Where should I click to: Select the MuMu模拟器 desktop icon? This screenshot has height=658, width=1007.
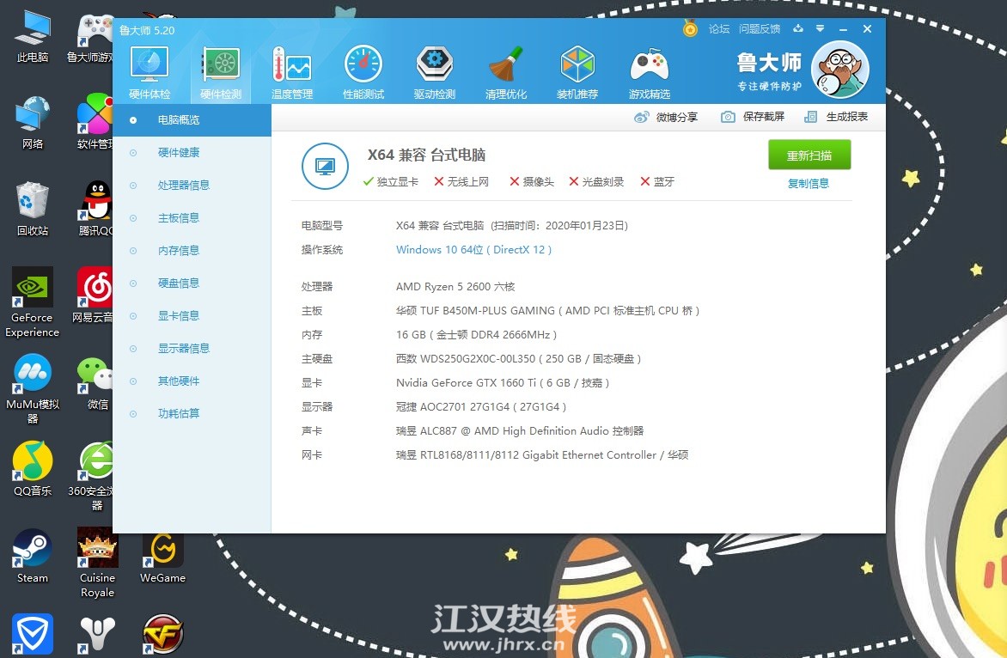click(32, 389)
